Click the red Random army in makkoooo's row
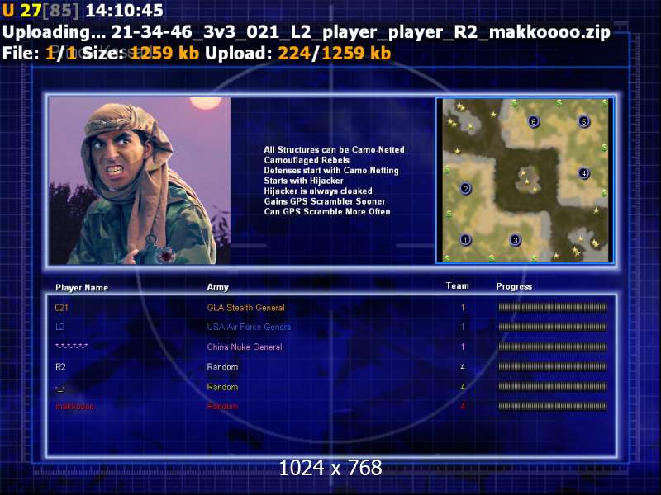 coord(222,406)
